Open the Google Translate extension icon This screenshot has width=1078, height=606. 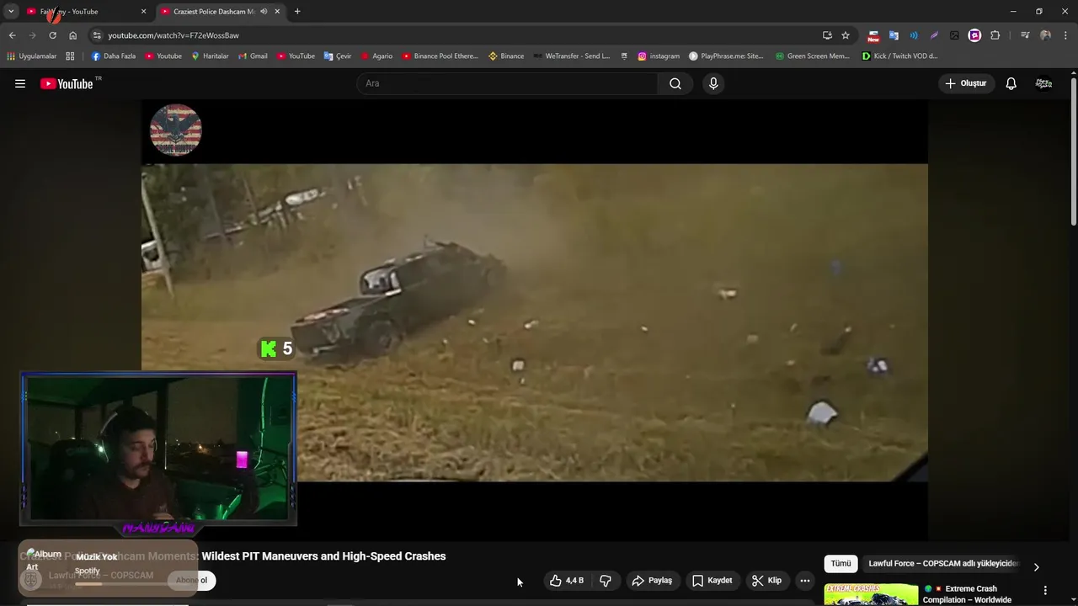(x=894, y=35)
